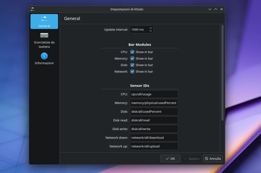Toggle Network Show in bar checkbox

(x=132, y=71)
